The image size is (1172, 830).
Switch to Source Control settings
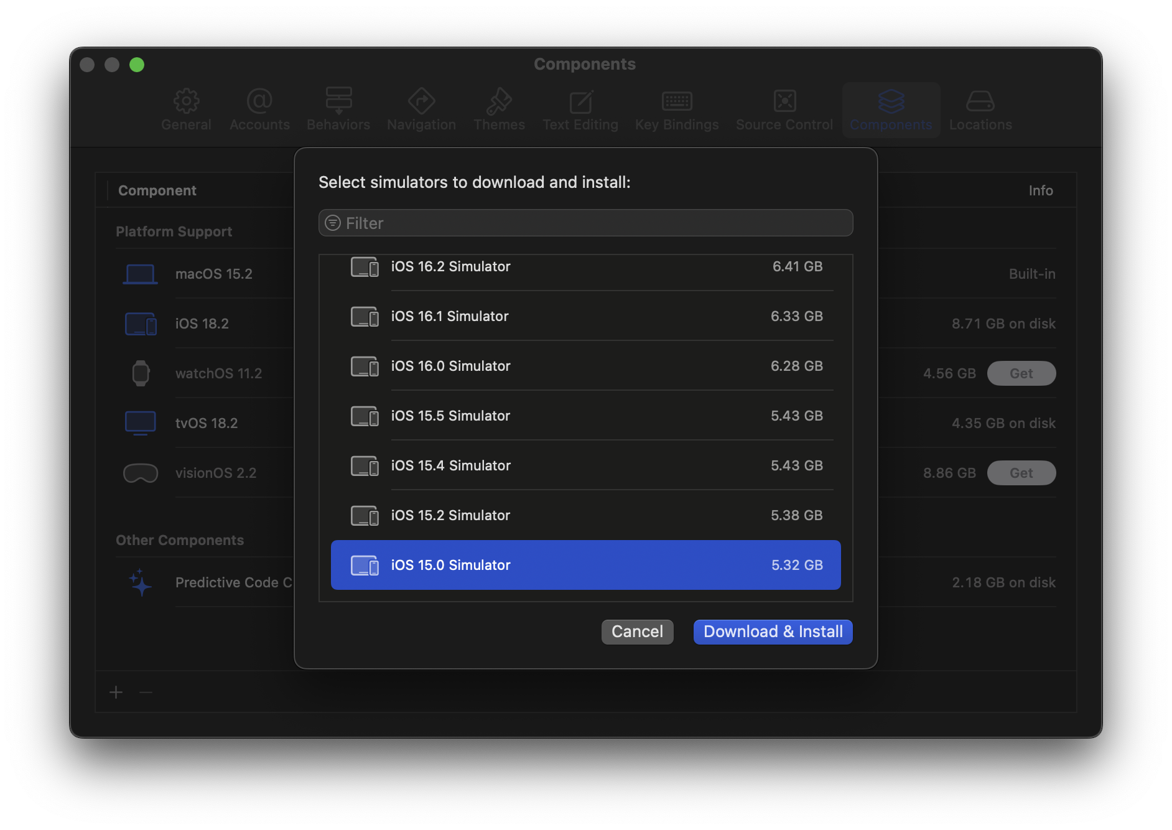[x=784, y=110]
